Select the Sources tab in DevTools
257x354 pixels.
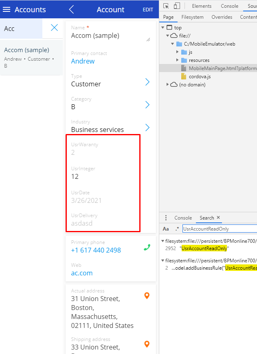point(252,6)
